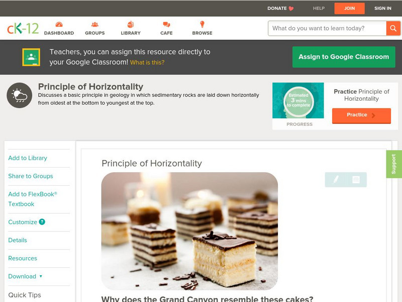This screenshot has width=402, height=302.
Task: Select Share to Groups sidebar item
Action: 31,176
